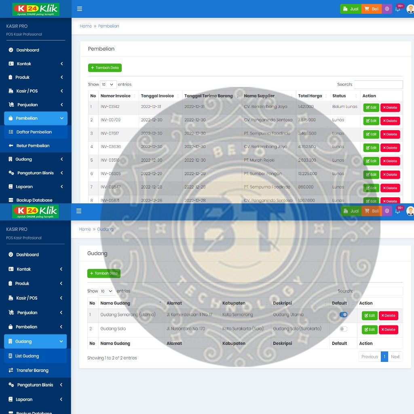Click Next pagination button

tap(395, 357)
